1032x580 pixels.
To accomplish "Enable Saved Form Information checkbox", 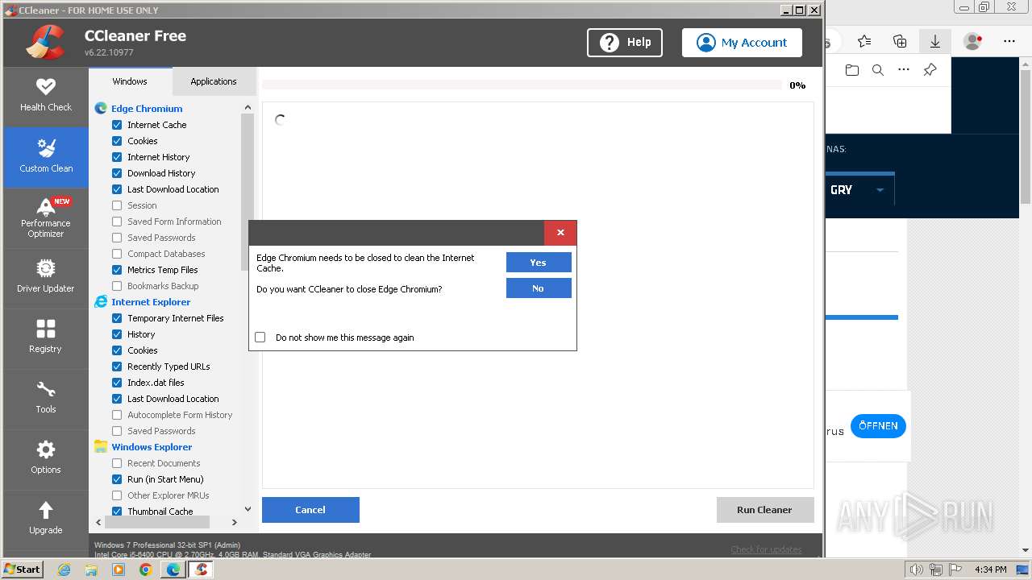I will point(117,222).
